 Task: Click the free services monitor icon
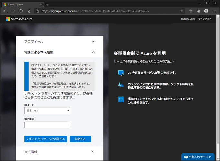(121, 73)
